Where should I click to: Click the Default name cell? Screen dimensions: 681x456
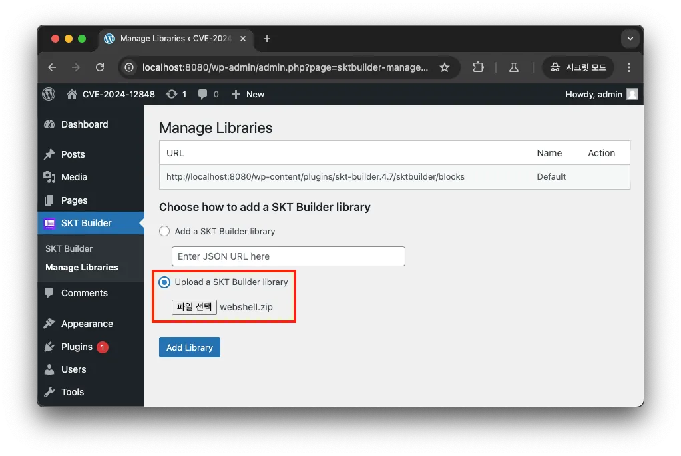coord(551,177)
